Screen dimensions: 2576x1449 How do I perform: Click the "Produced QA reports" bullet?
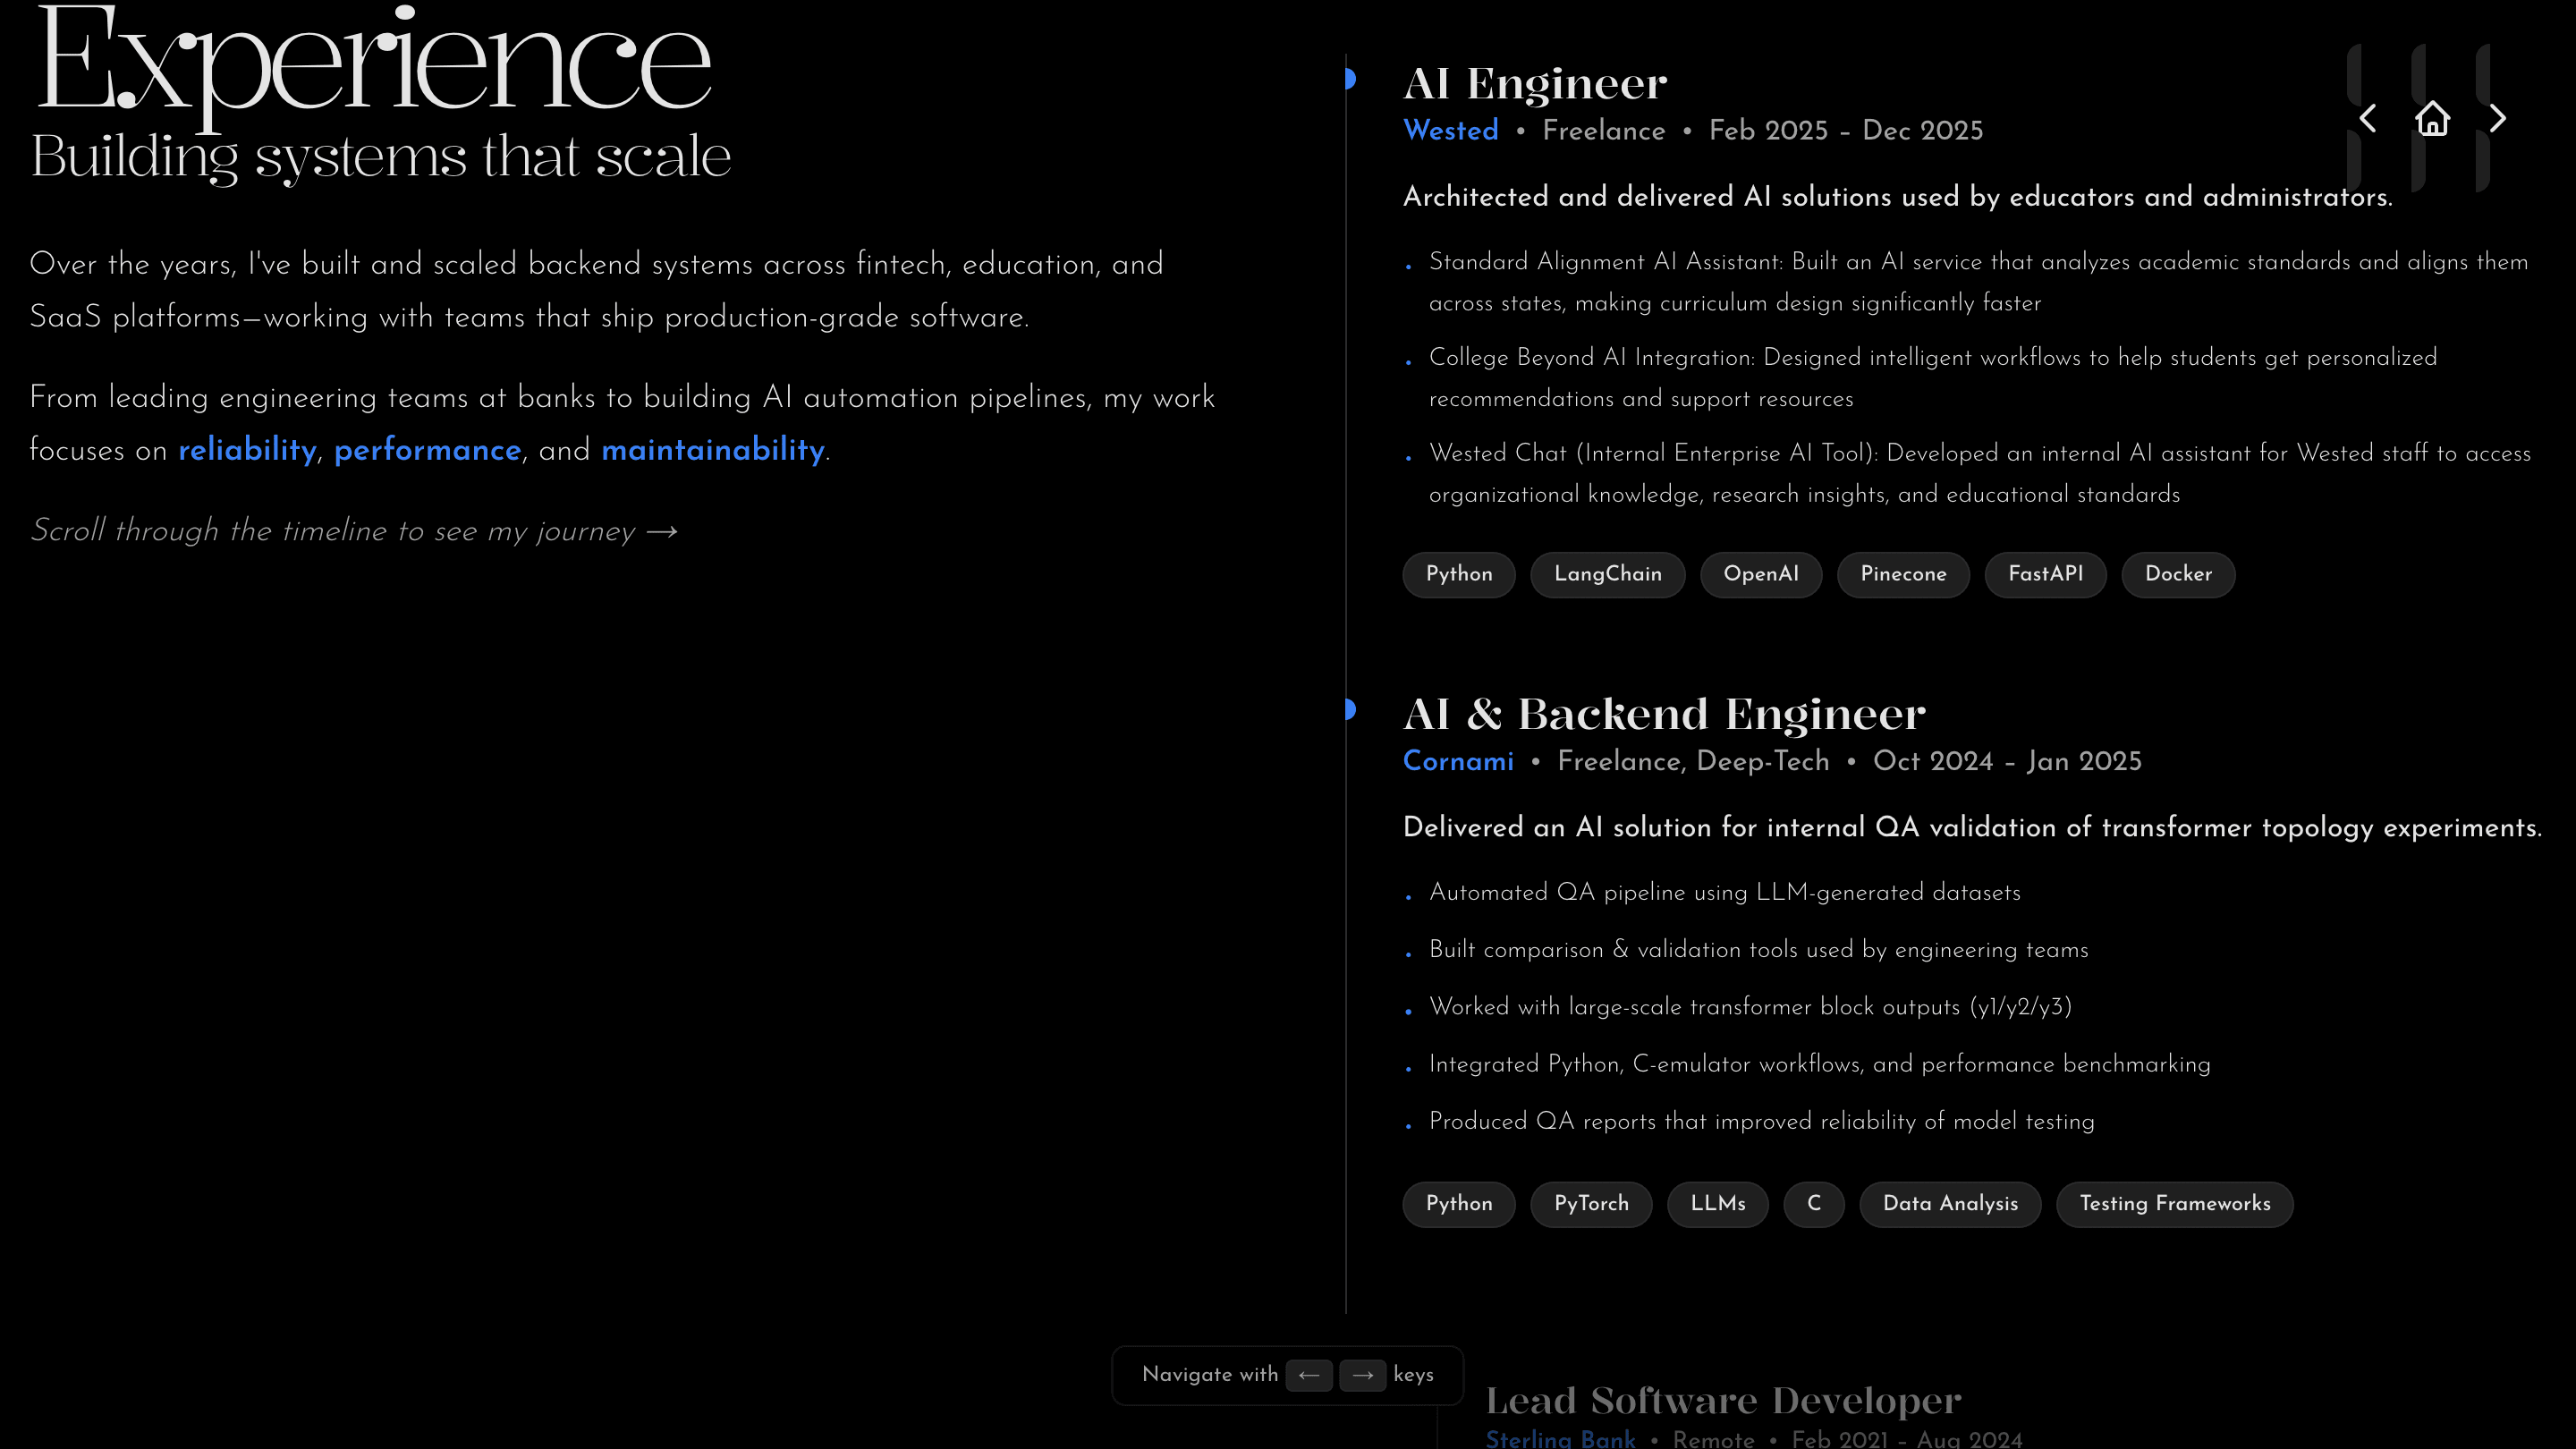coord(1761,1122)
